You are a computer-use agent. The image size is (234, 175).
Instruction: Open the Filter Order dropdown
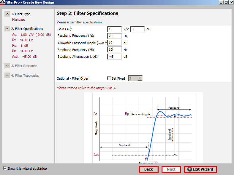pos(140,78)
